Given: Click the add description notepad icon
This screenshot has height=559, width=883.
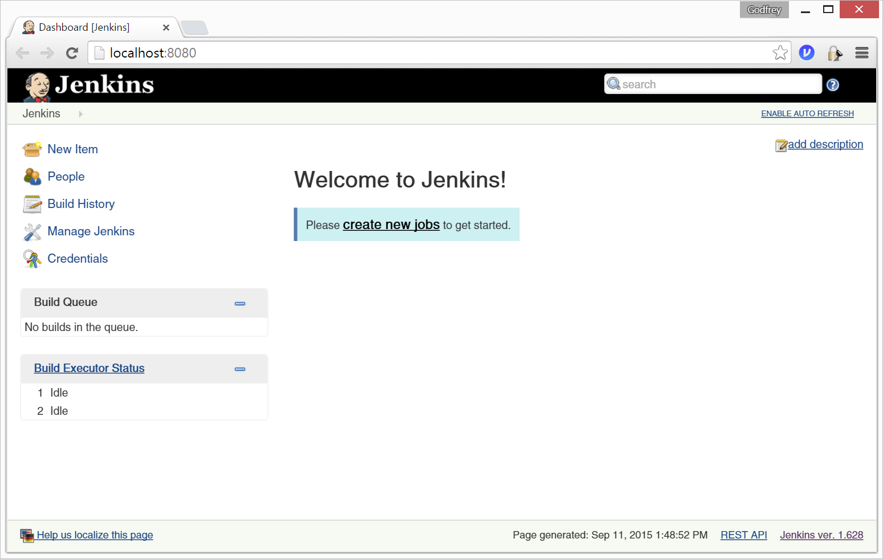Looking at the screenshot, I should (781, 145).
